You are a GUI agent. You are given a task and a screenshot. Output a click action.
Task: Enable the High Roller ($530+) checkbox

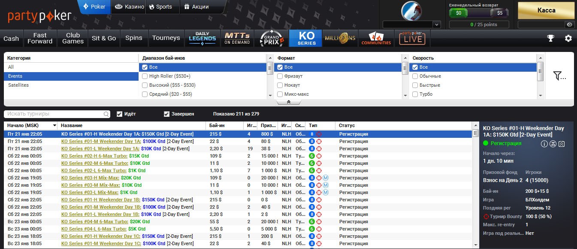145,76
